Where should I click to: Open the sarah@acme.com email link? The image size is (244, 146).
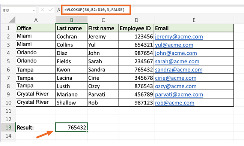click(177, 61)
